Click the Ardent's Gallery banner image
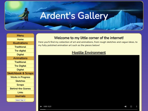Viewport: 148px width, 111px height. 74,16
